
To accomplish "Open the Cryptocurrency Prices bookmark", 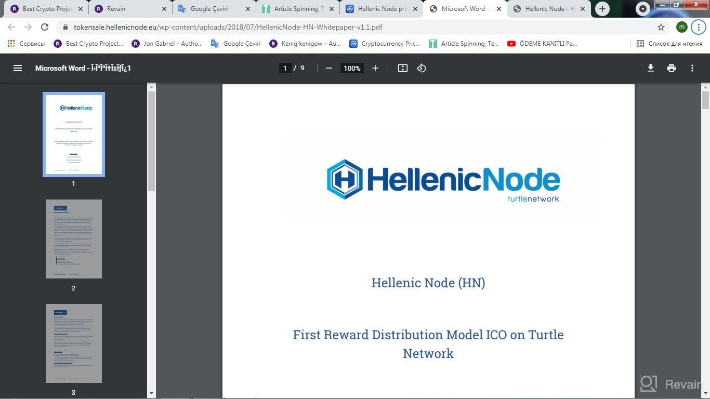I will [385, 44].
